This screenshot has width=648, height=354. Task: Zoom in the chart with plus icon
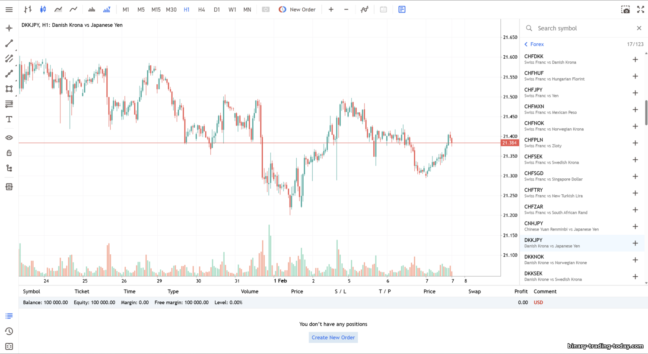(331, 9)
